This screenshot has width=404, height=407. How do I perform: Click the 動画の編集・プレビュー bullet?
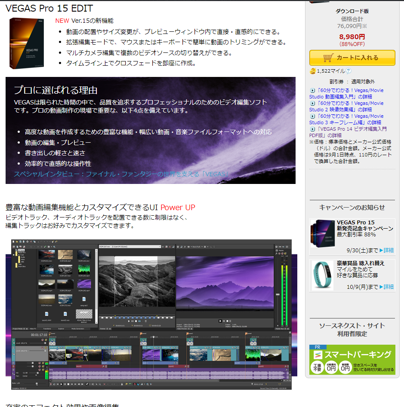point(58,143)
